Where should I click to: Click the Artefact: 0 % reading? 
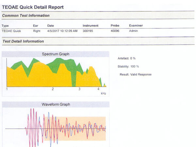[126, 58]
